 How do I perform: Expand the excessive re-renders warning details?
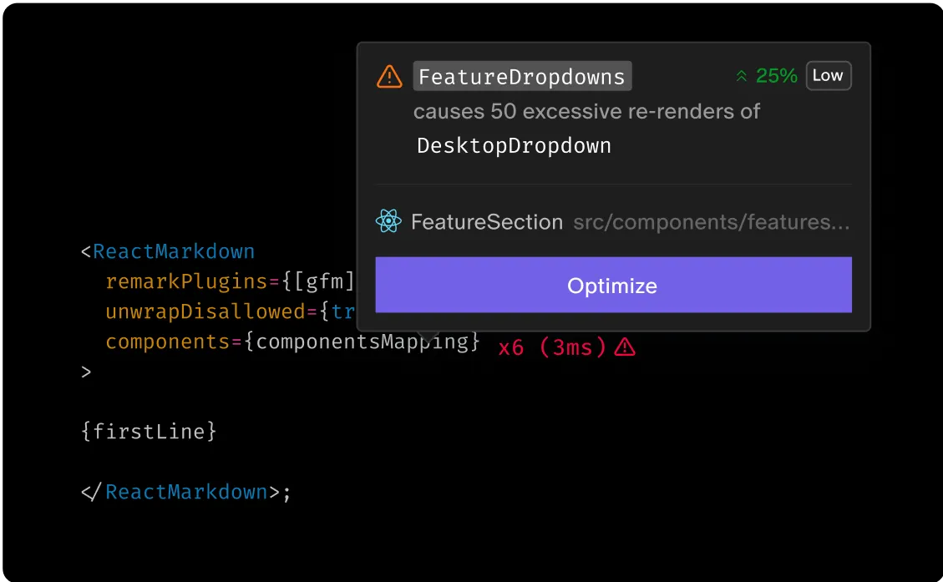[x=586, y=111]
